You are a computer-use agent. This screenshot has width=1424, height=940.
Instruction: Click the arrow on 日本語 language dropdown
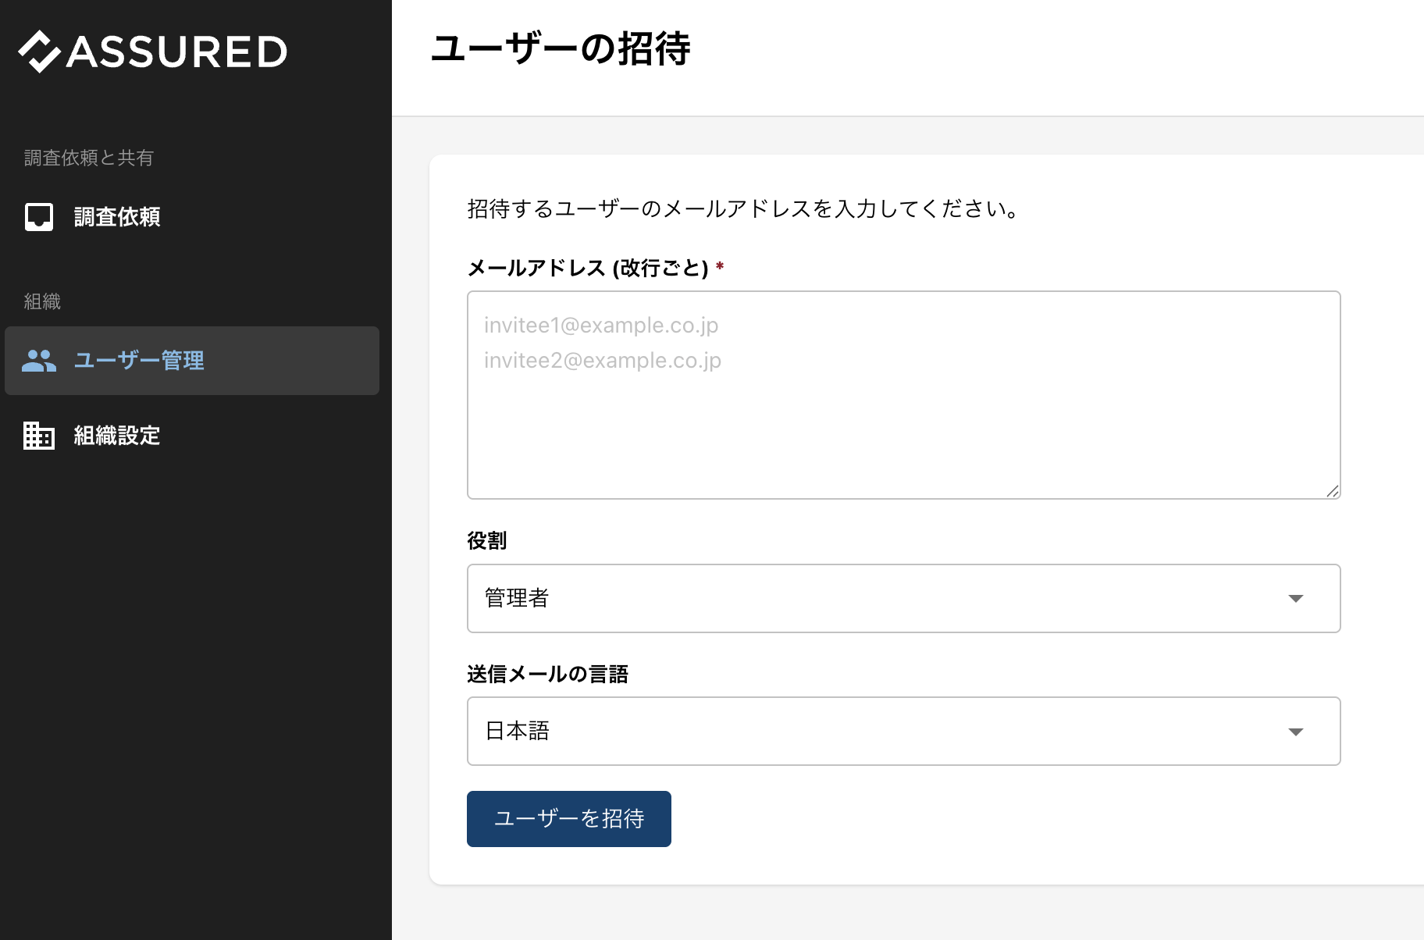[x=1296, y=732]
